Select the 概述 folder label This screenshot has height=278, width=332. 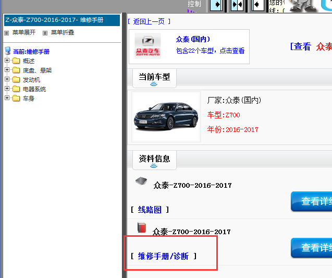pyautogui.click(x=29, y=61)
